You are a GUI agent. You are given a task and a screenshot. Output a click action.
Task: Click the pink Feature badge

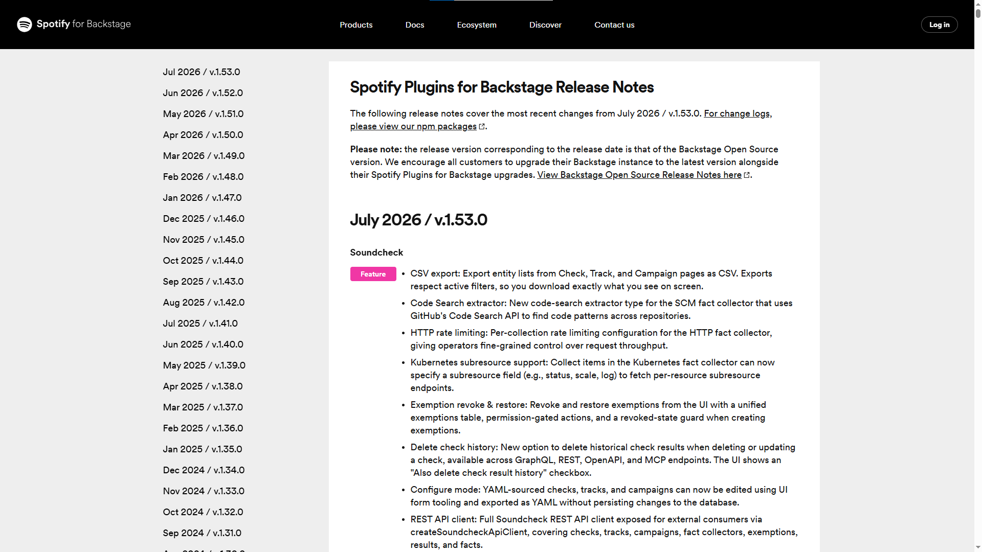click(x=373, y=274)
